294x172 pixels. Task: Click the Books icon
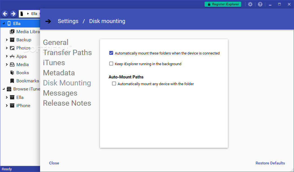pos(12,73)
